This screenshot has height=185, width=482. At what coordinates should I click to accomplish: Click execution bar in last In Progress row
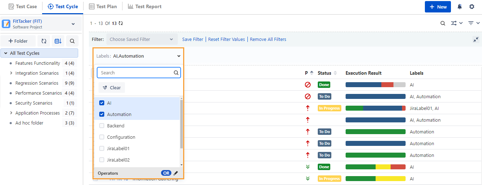coord(376,179)
